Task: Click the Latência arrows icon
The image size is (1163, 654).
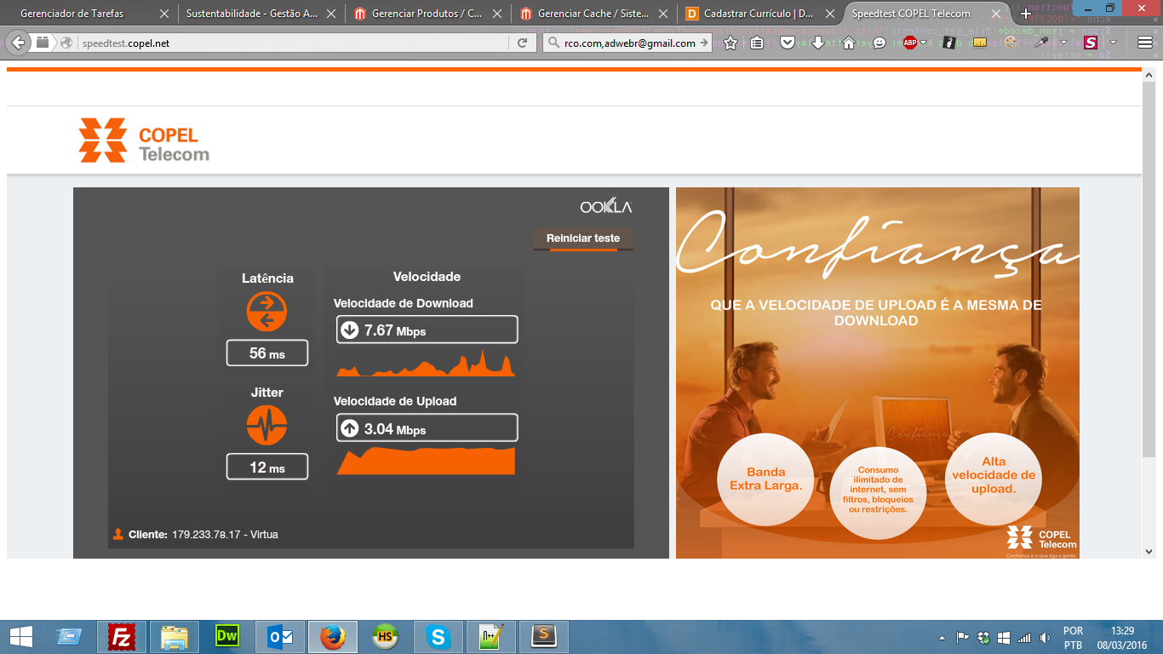Action: click(x=266, y=312)
